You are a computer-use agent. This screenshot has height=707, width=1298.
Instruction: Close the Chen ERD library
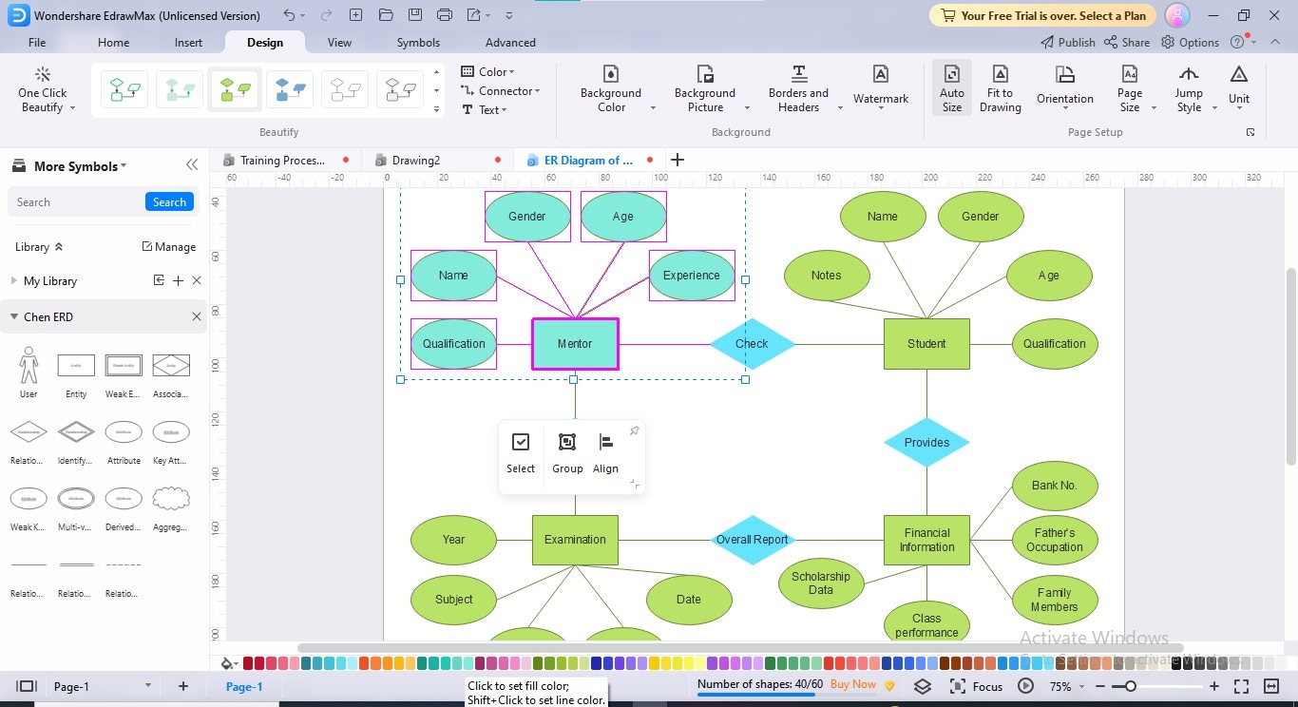point(197,316)
